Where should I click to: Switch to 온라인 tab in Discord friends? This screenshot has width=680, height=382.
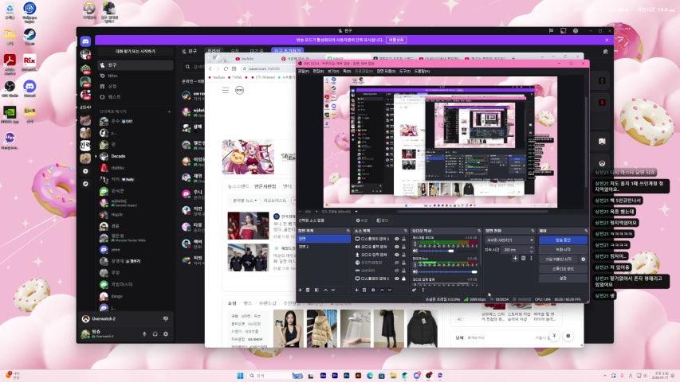pos(214,51)
